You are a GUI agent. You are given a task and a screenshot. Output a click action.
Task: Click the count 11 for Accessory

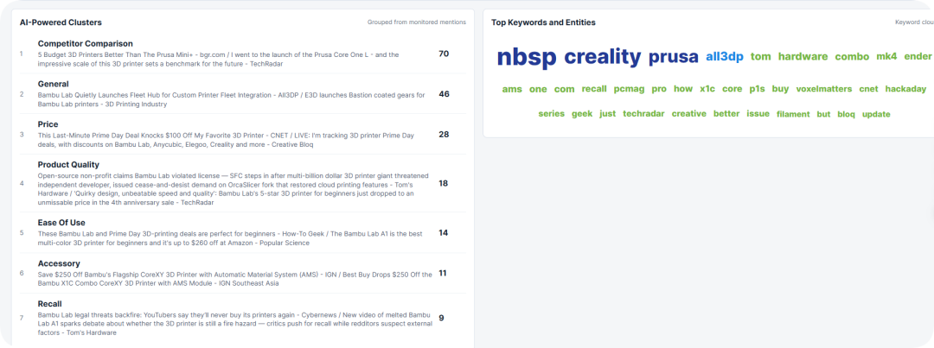[x=443, y=273]
